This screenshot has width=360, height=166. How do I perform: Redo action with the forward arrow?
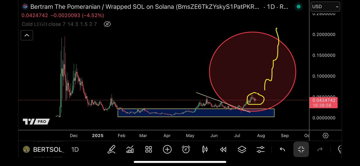coord(320,150)
